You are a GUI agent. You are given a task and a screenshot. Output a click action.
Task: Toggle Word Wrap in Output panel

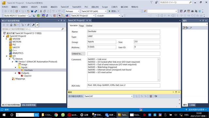156,96
